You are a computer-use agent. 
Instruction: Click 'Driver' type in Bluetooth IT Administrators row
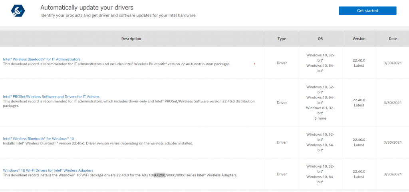[282, 63]
